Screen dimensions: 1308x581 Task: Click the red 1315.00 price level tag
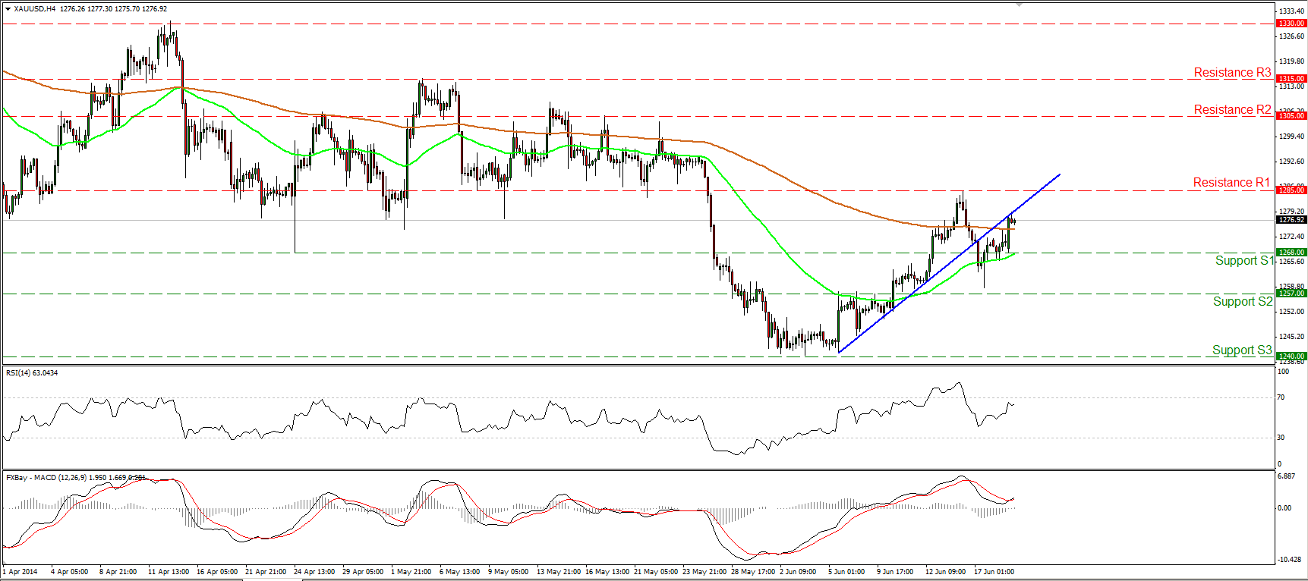(x=1291, y=78)
